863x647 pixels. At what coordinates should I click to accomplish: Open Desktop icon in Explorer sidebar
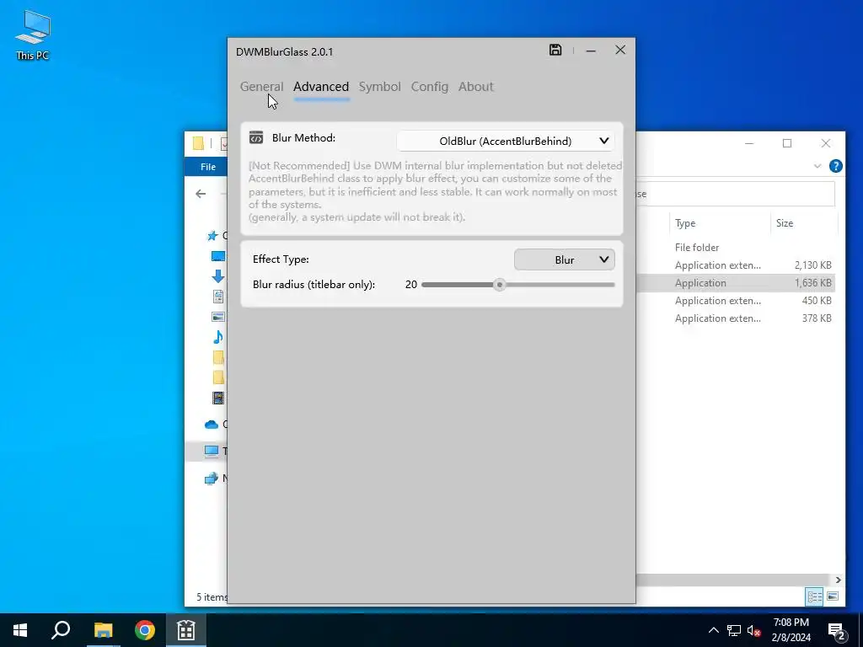[x=218, y=256]
